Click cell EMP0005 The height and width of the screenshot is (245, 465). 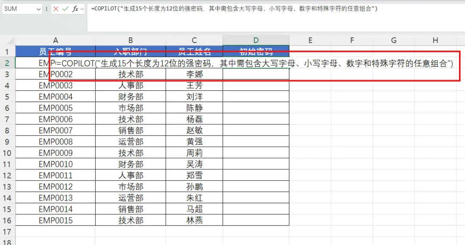pos(56,108)
